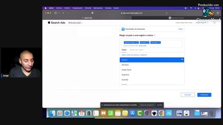Open radar icon app with red badge
This screenshot has height=125, width=223.
(147, 113)
